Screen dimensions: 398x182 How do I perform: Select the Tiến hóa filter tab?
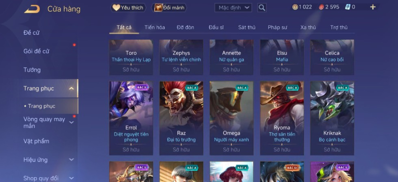pos(155,27)
